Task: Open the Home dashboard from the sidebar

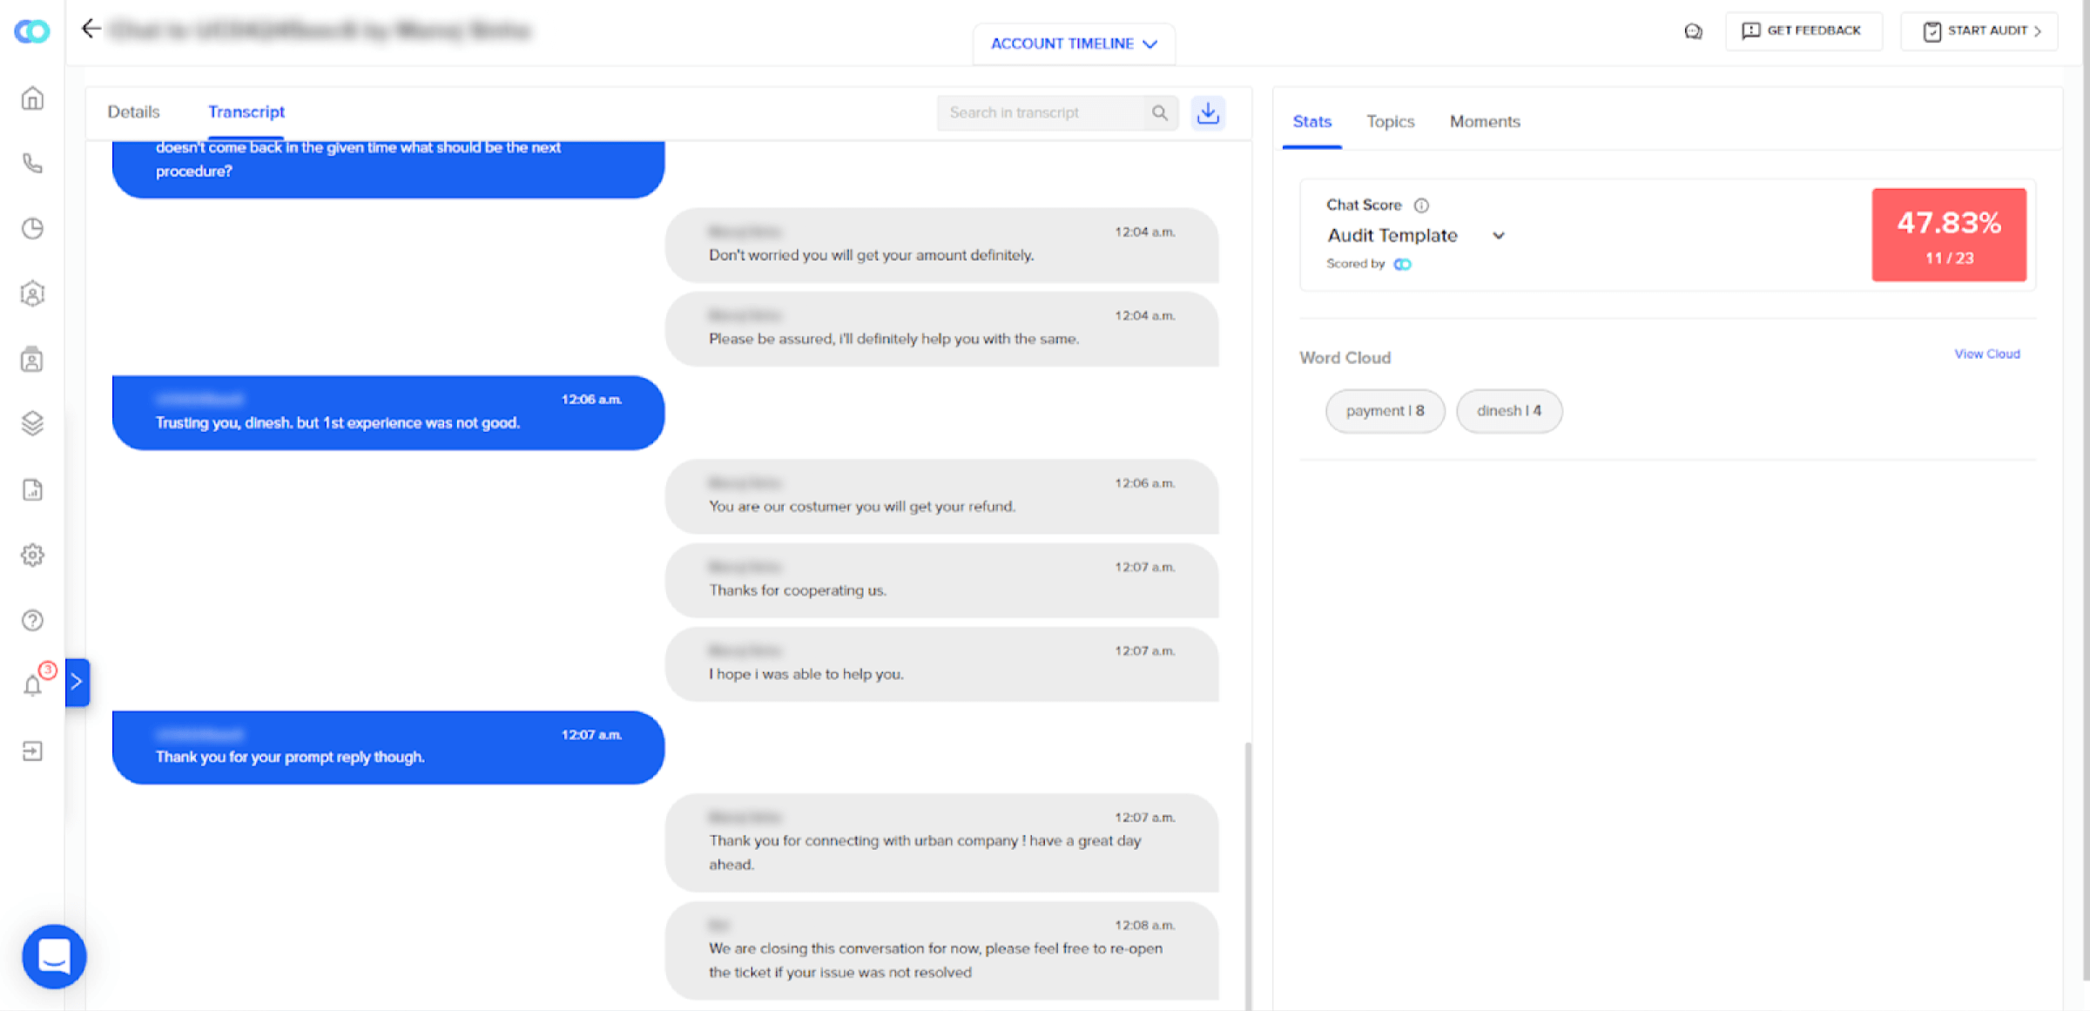Action: tap(32, 98)
